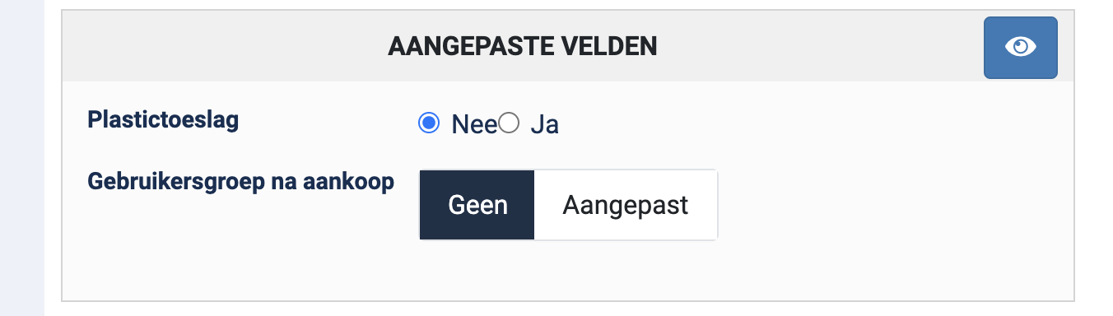Disable Plastictoeslag by choosing Nee

[428, 123]
